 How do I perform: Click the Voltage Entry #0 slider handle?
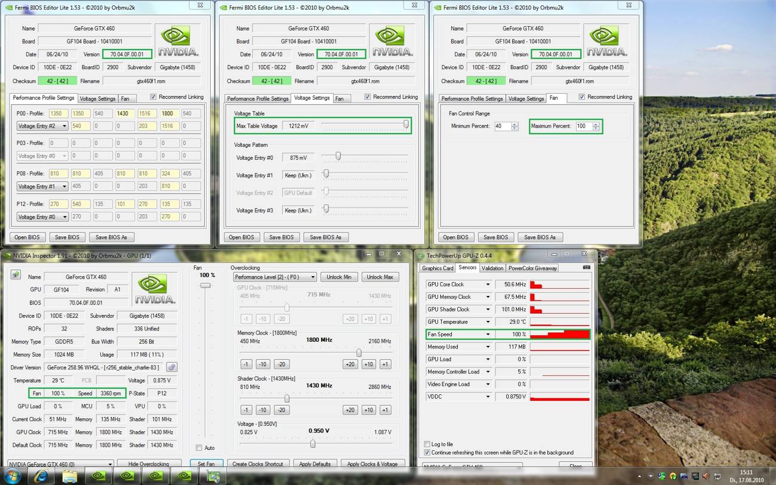coord(338,156)
